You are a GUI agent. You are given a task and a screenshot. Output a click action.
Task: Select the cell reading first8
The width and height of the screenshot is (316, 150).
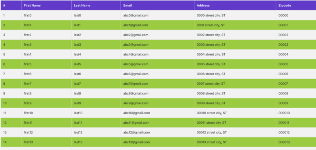click(x=46, y=93)
